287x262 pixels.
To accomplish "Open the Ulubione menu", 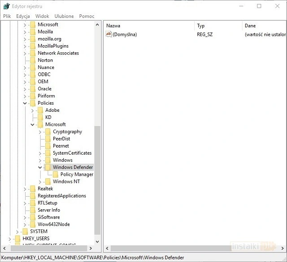I will tap(64, 16).
